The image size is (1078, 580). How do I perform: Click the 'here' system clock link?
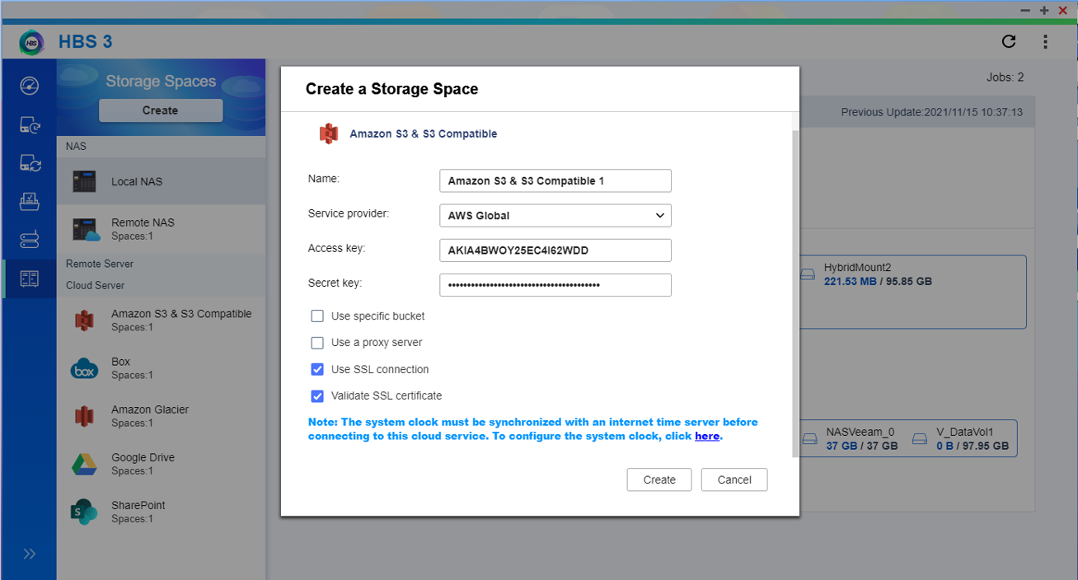point(706,437)
